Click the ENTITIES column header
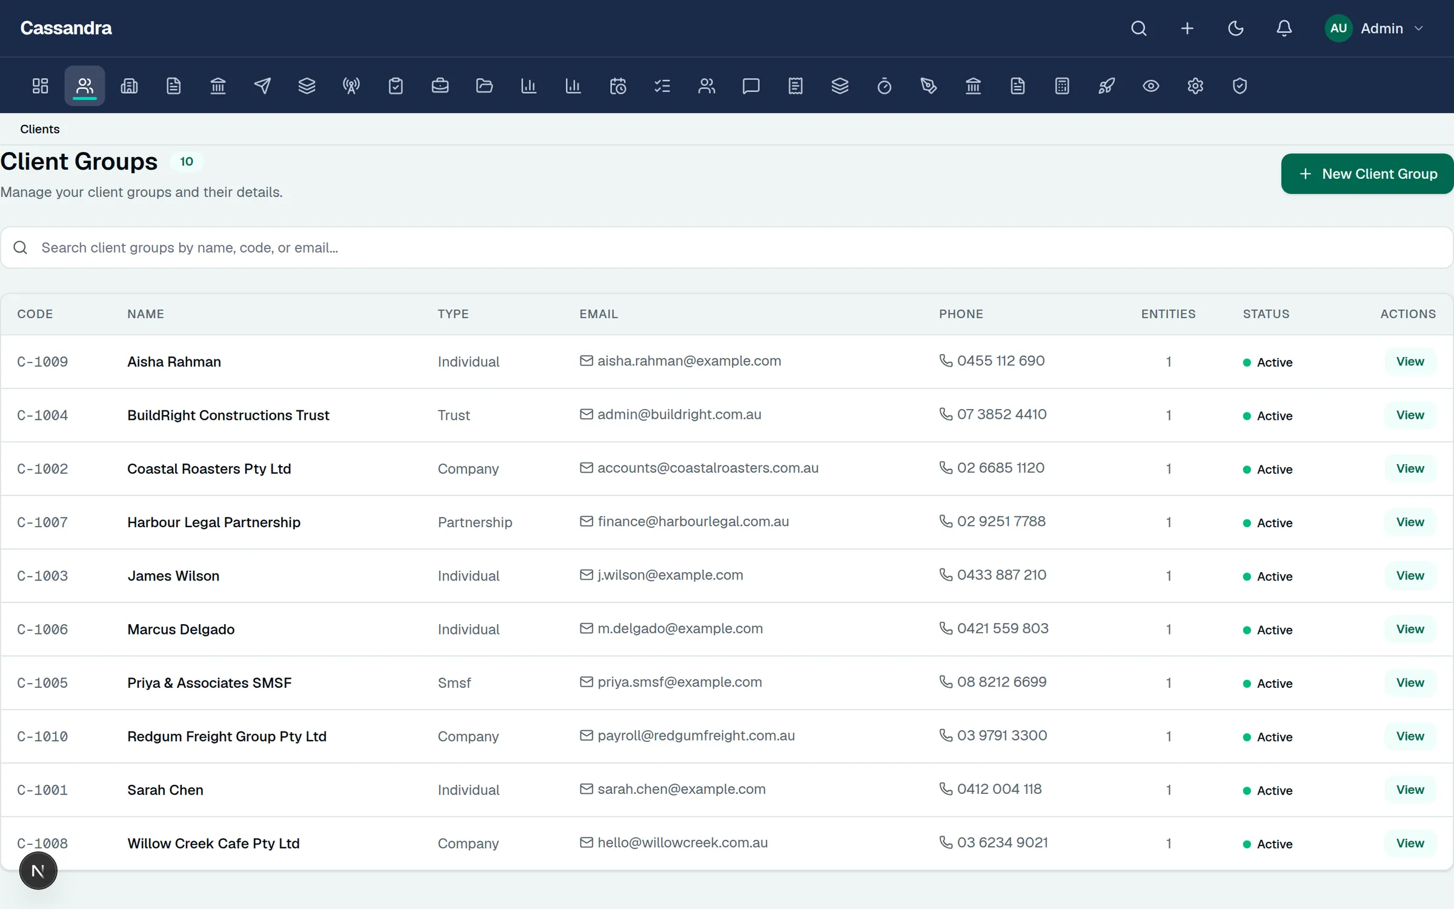This screenshot has width=1454, height=909. [1169, 314]
